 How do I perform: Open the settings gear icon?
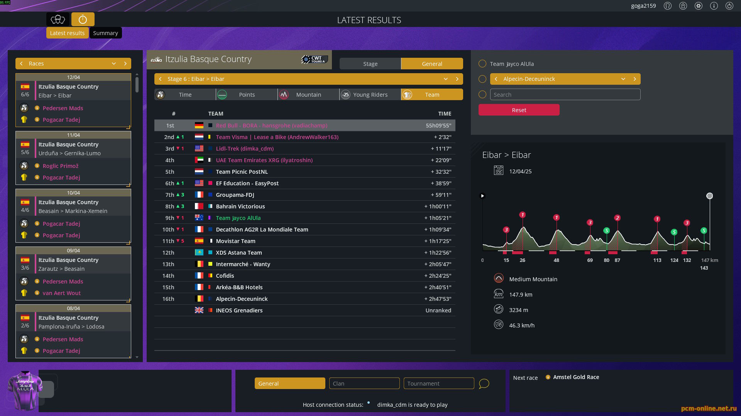698,6
